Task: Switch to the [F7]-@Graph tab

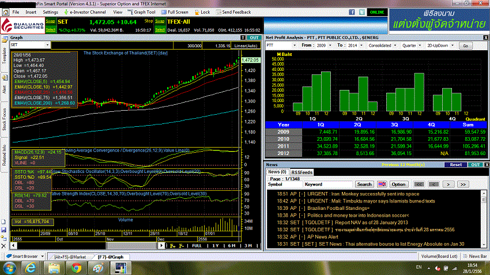Action: pos(111,257)
